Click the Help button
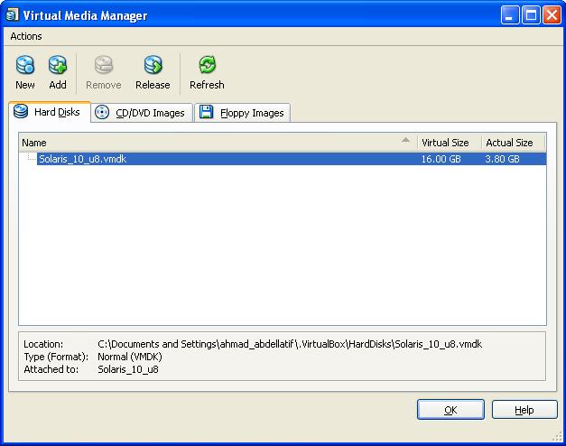Viewport: 566px width, 446px height. point(524,410)
